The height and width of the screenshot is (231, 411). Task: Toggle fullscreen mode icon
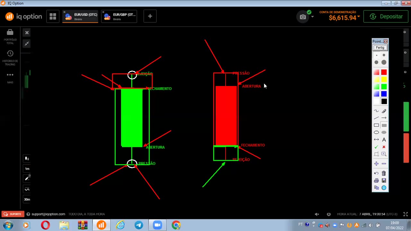pos(406,214)
